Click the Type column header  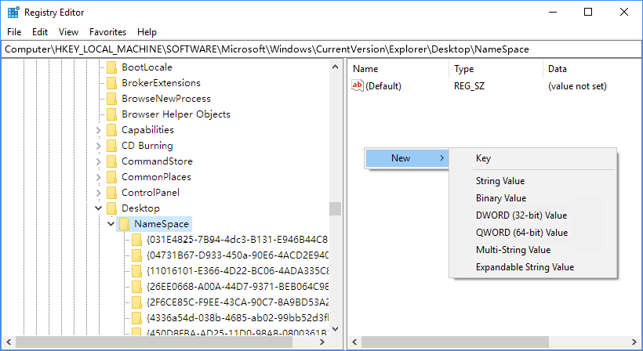point(464,69)
